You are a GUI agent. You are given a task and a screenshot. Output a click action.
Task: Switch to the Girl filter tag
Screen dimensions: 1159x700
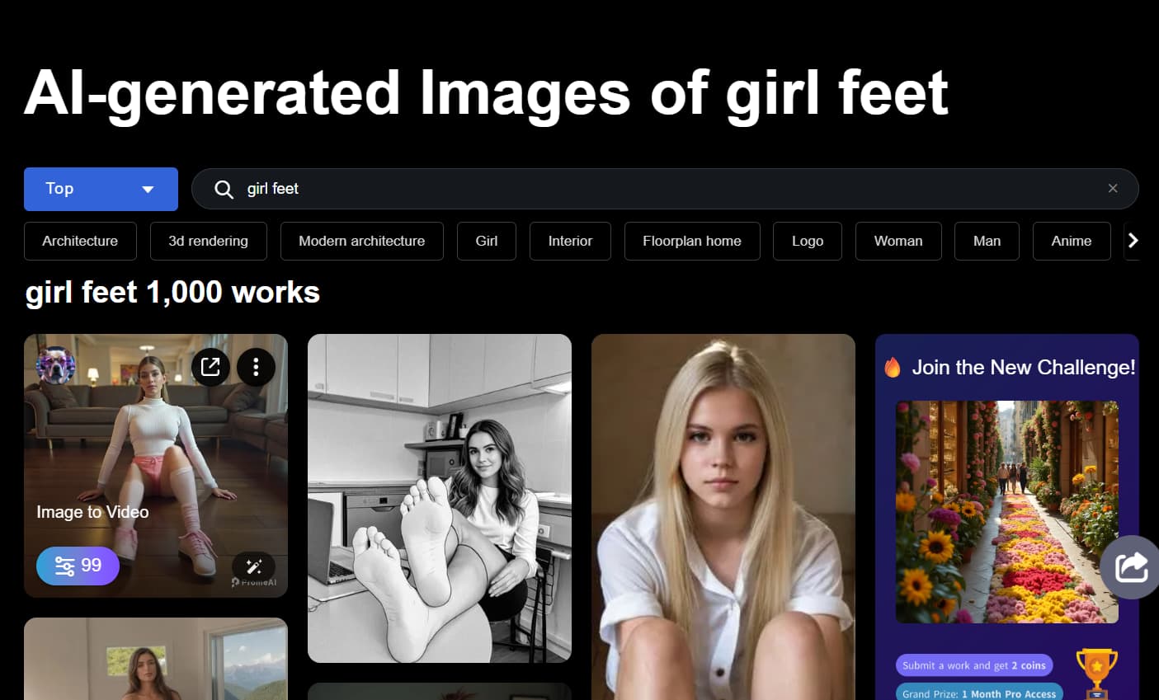pos(486,241)
